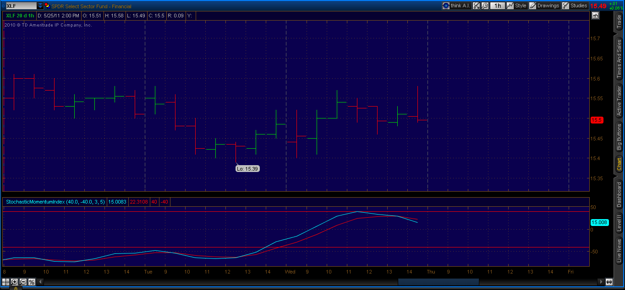This screenshot has width=625, height=290.
Task: Click the colored squares link icon
Action: tap(47, 6)
